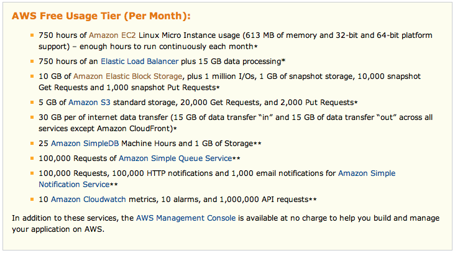Image resolution: width=455 pixels, height=253 pixels.
Task: Follow the Amazon Cloudwatch link
Action: point(88,200)
